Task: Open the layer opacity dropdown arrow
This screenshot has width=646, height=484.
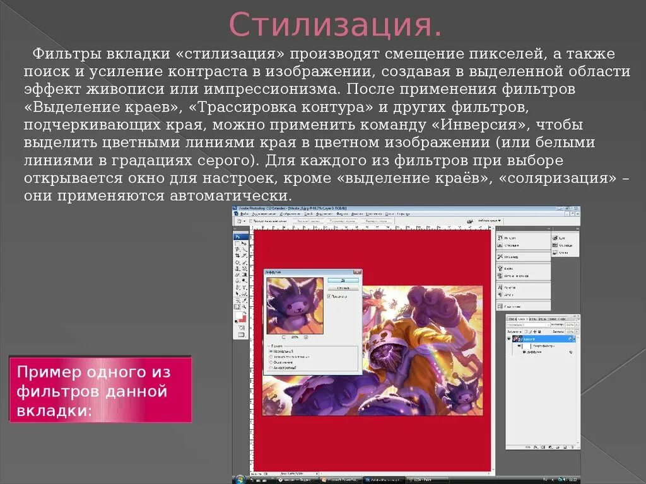Action: click(x=577, y=325)
